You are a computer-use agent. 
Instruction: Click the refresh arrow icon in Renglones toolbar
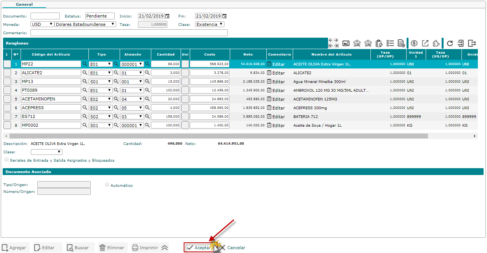click(x=450, y=43)
